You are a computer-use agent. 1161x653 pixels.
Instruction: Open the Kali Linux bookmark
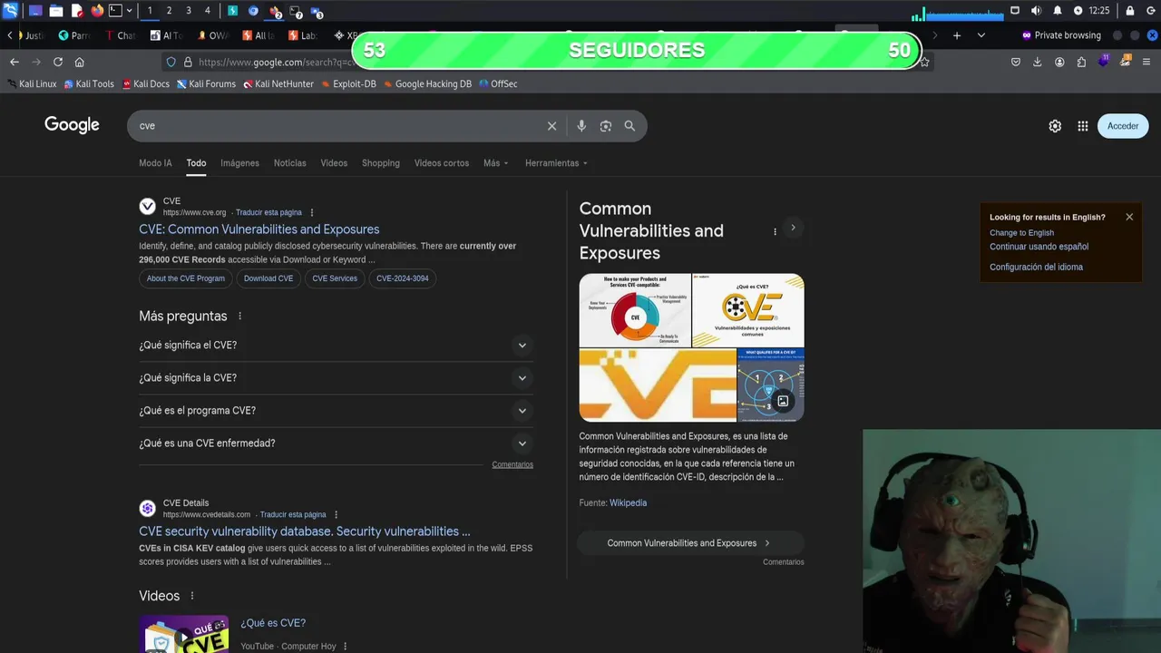click(32, 83)
